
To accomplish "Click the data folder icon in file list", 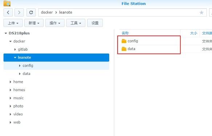I will pos(124,49).
